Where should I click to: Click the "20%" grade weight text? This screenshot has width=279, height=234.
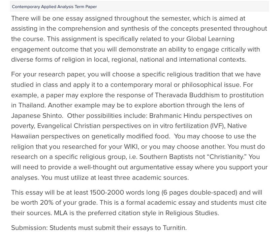coord(46,203)
